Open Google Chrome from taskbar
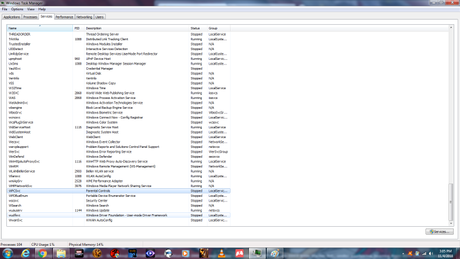The width and height of the screenshot is (460, 259). [43, 253]
